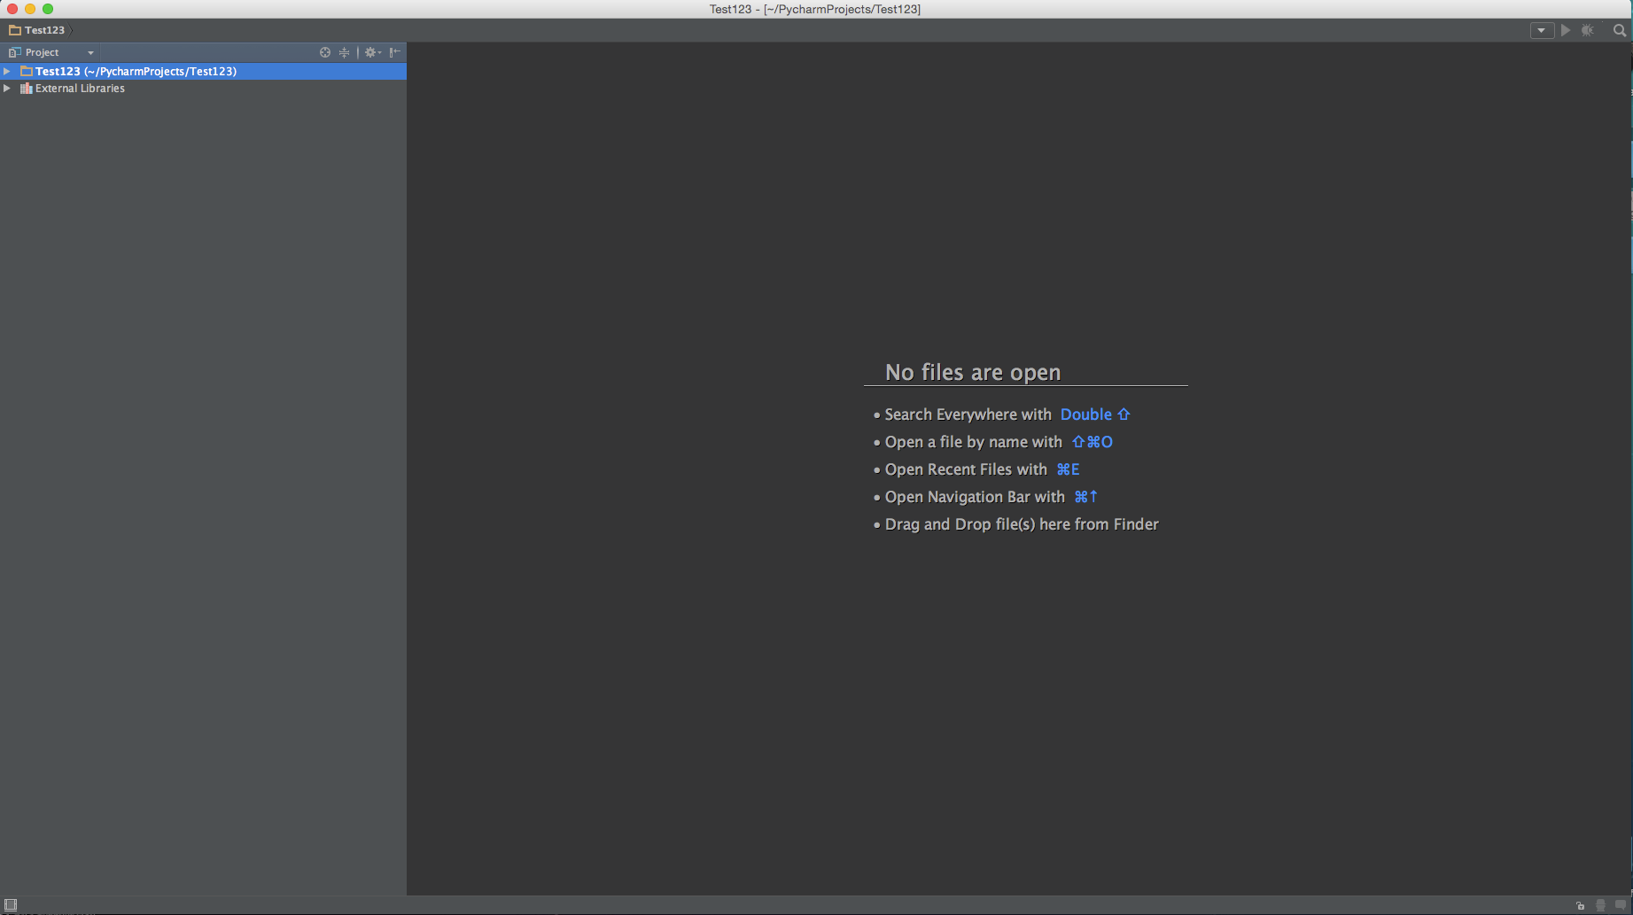
Task: Click the tool window quick access icon bottom-left
Action: click(x=12, y=905)
